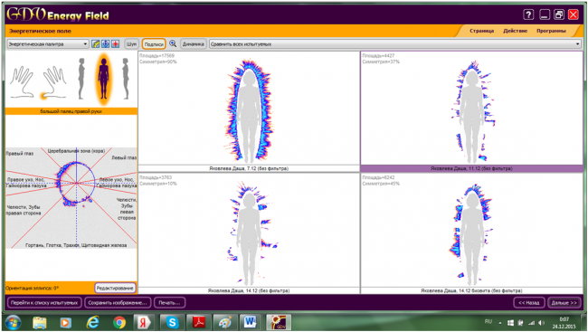
Task: Select the left hand outline icon
Action: (22, 81)
